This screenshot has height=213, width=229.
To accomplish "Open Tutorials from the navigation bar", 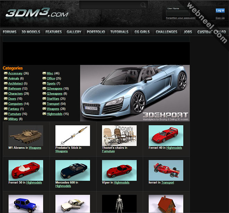I will 119,32.
